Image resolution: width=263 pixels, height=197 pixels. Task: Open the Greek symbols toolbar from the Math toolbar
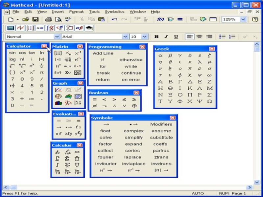point(79,28)
